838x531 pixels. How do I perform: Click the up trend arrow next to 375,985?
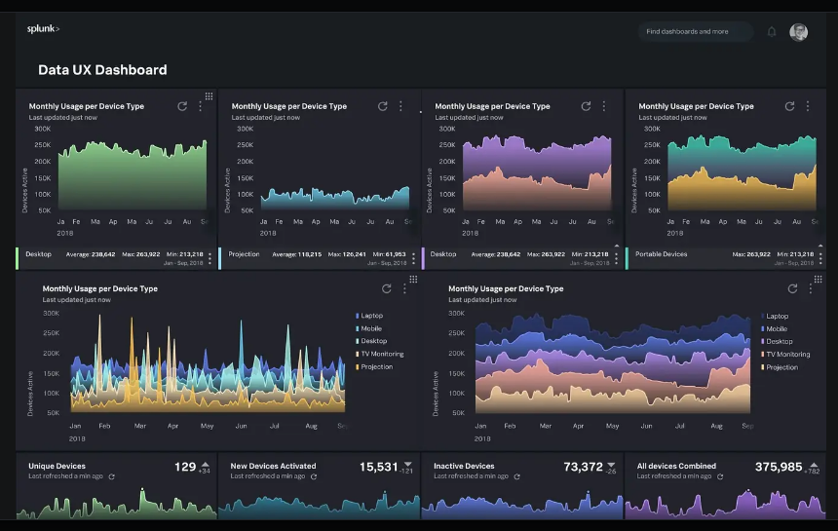pyautogui.click(x=814, y=464)
